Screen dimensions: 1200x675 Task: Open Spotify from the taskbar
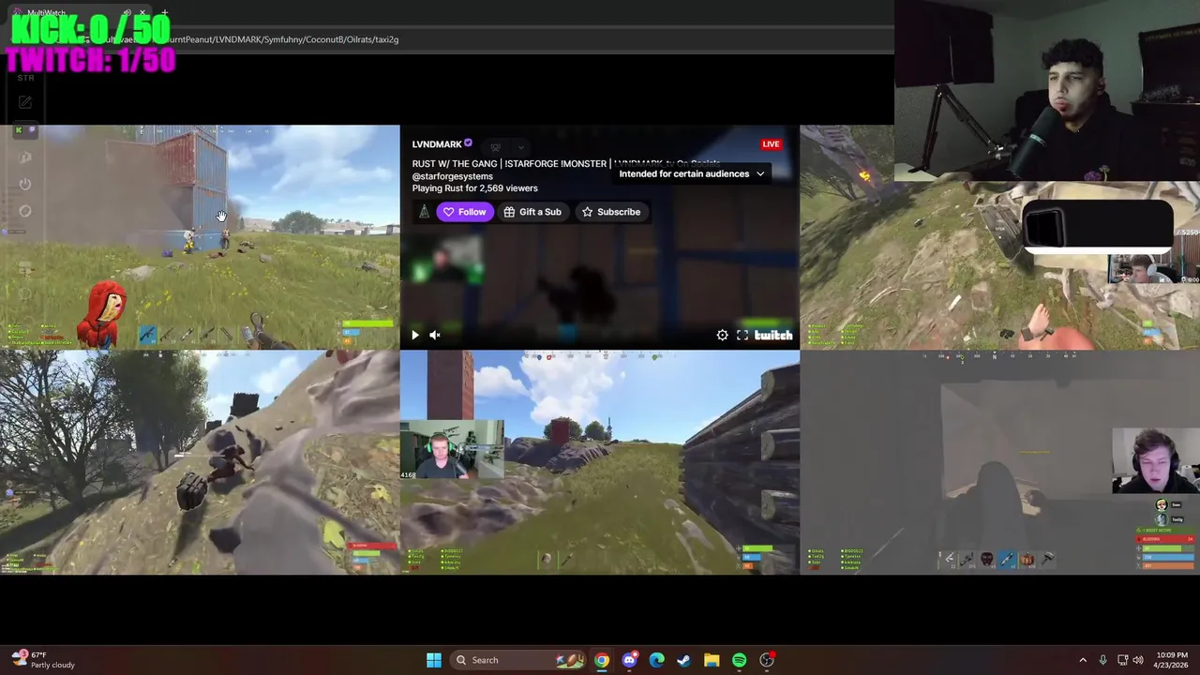tap(739, 660)
